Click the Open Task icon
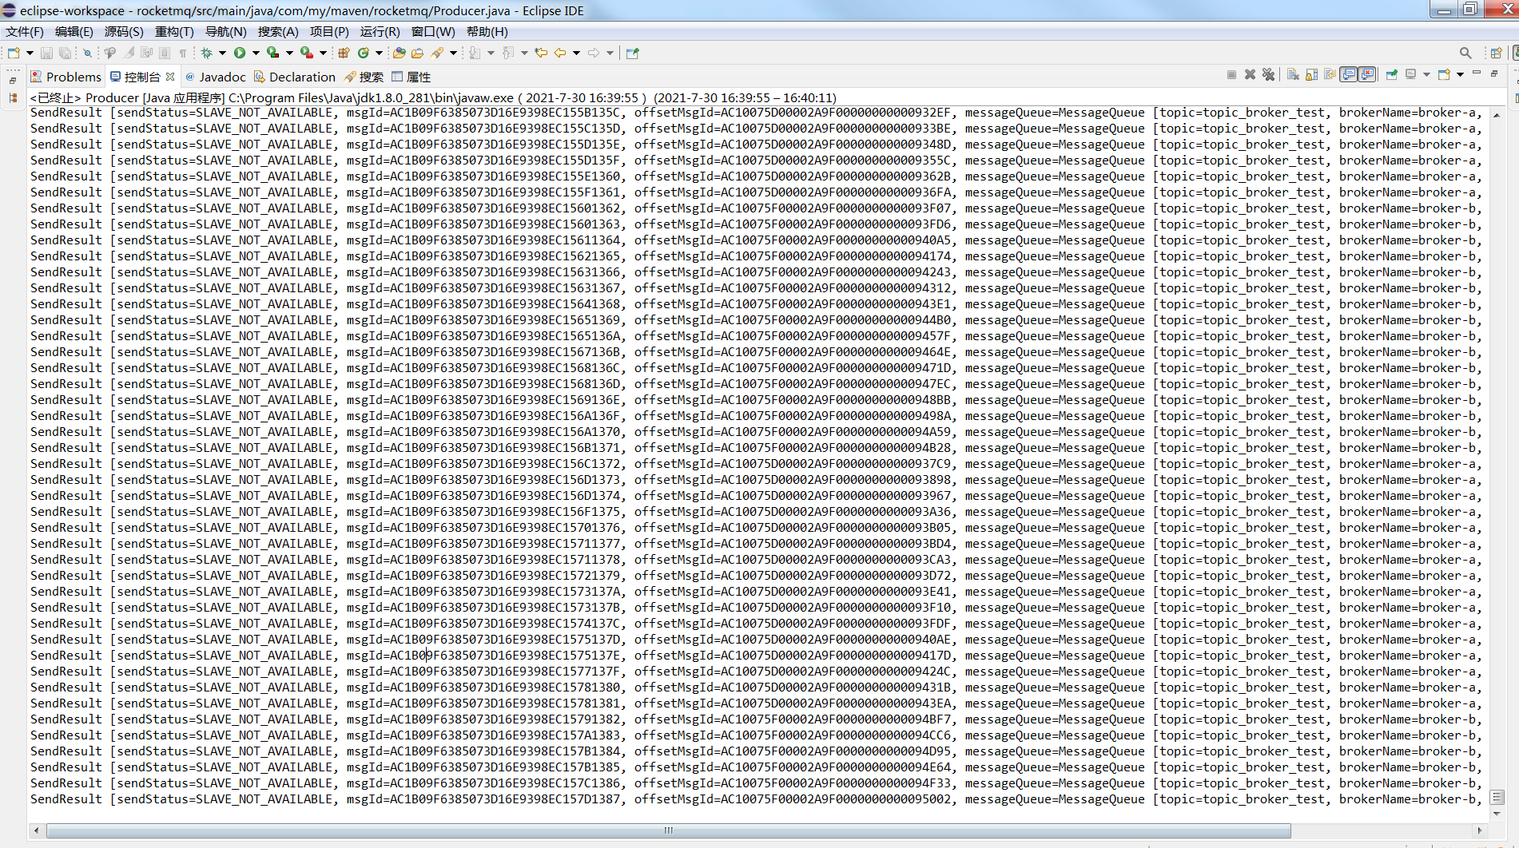 417,53
